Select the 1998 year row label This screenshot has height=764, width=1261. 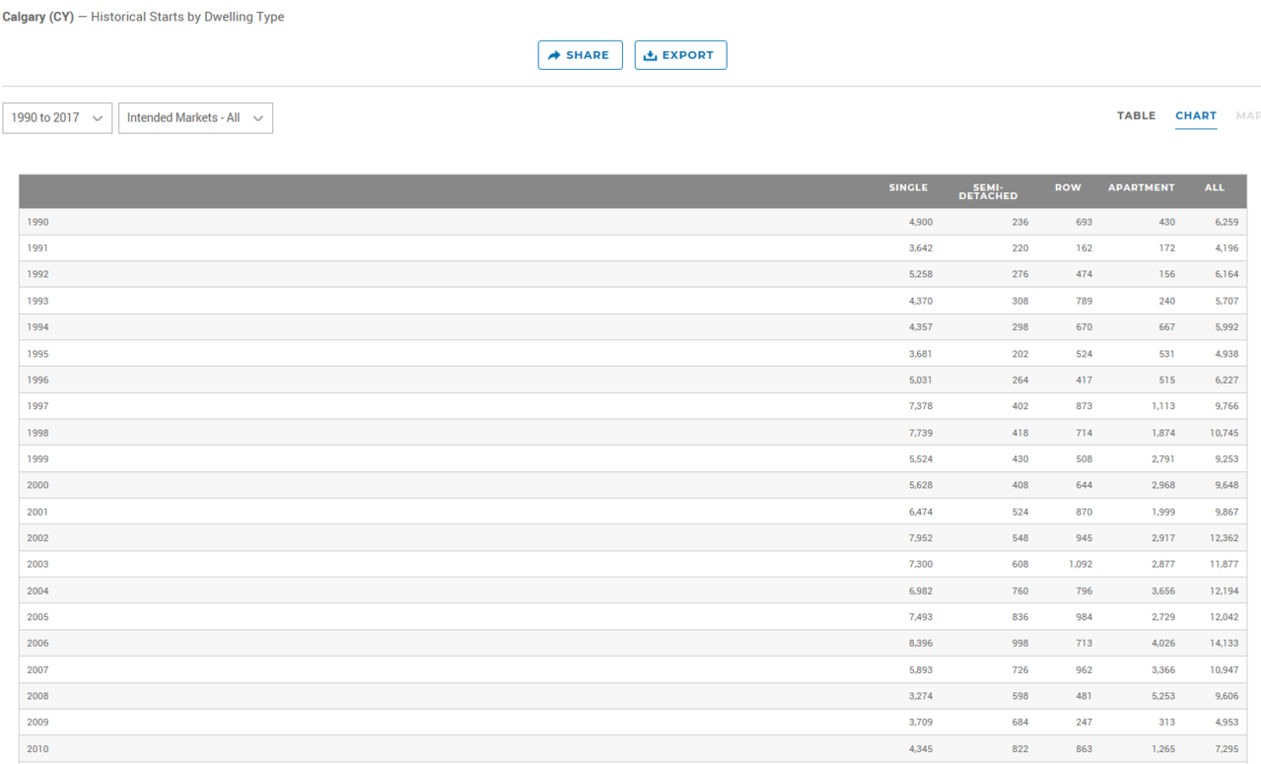37,433
